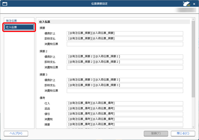
Task: Open the AI assistant bird icon
Action: (187, 4)
